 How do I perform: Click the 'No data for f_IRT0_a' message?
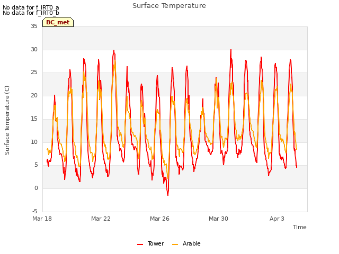click(x=31, y=8)
